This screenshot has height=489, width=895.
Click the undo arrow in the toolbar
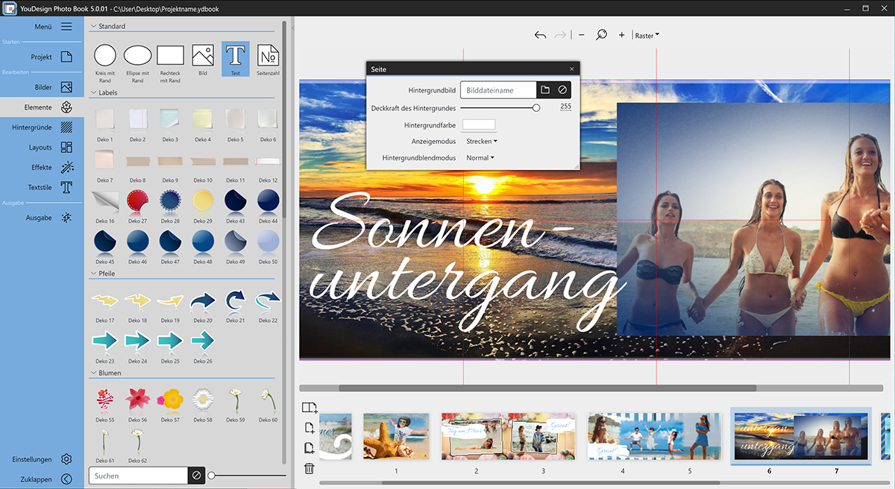[x=540, y=35]
